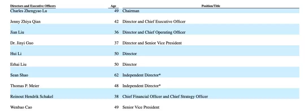Click the Age column header
The image size is (305, 111).
pyautogui.click(x=114, y=6)
